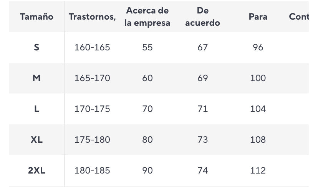The image size is (318, 187).
Task: Click the Para column header
Action: (x=258, y=17)
